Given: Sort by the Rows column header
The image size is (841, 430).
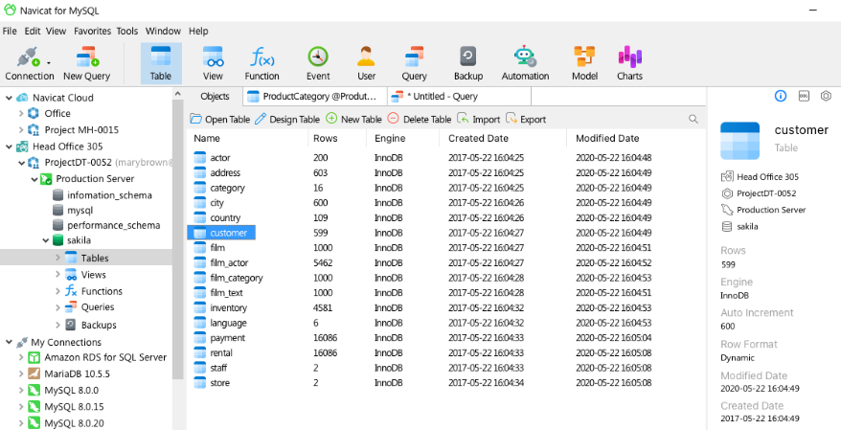Looking at the screenshot, I should coord(325,139).
